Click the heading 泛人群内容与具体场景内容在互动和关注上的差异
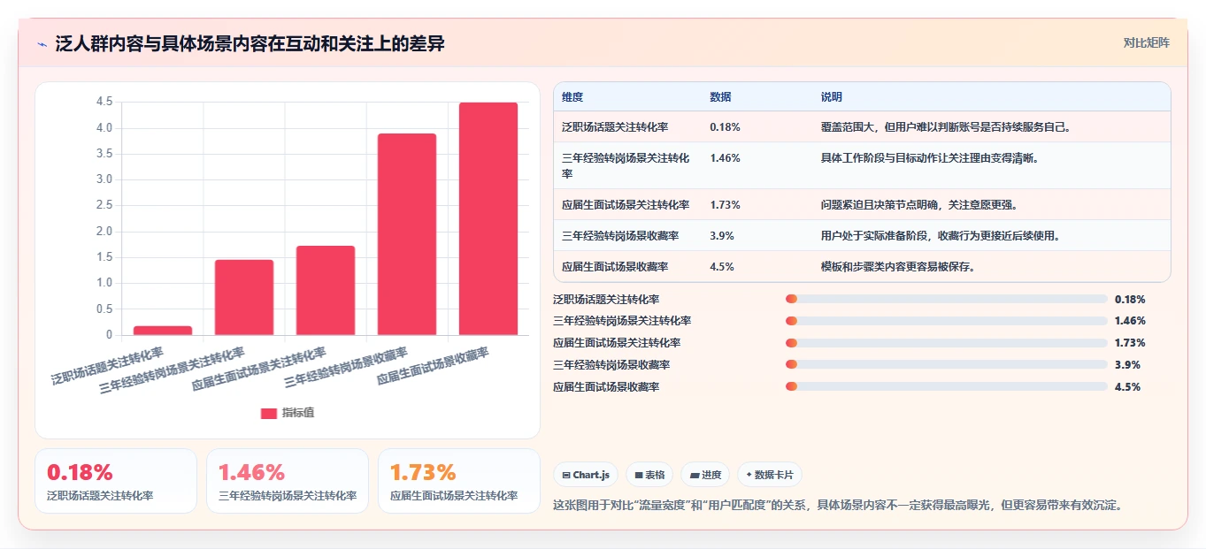Image resolution: width=1206 pixels, height=549 pixels. (250, 44)
